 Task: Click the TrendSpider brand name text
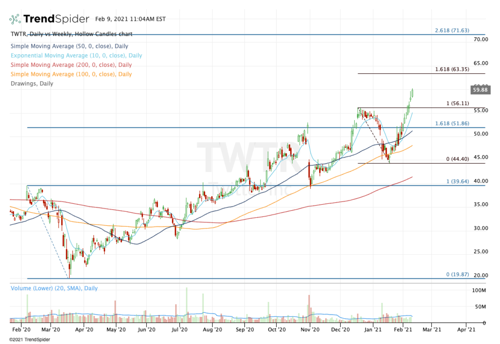click(x=56, y=19)
